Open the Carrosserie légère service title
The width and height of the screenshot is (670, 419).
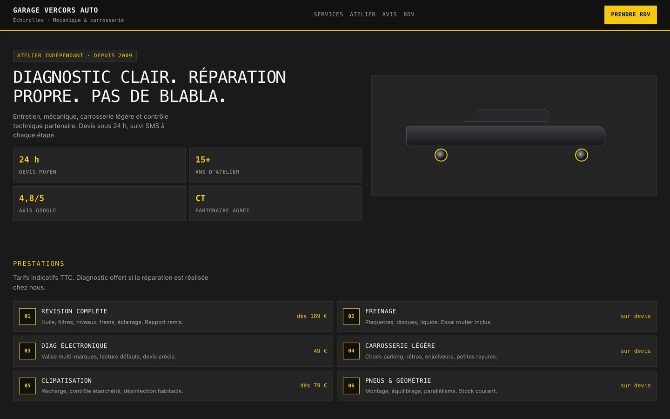[x=400, y=346]
